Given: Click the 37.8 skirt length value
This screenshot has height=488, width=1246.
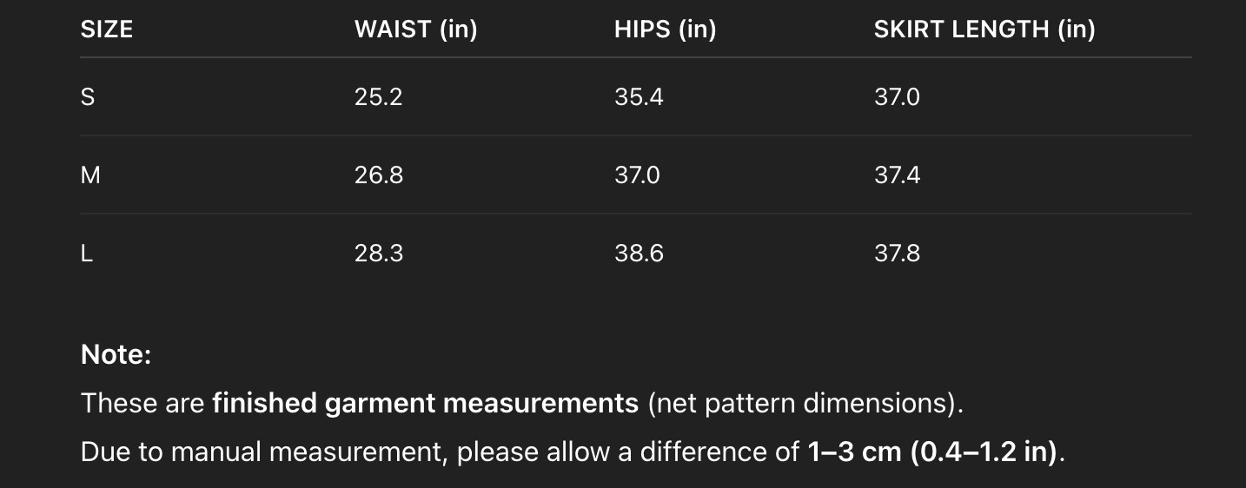Looking at the screenshot, I should [x=897, y=254].
